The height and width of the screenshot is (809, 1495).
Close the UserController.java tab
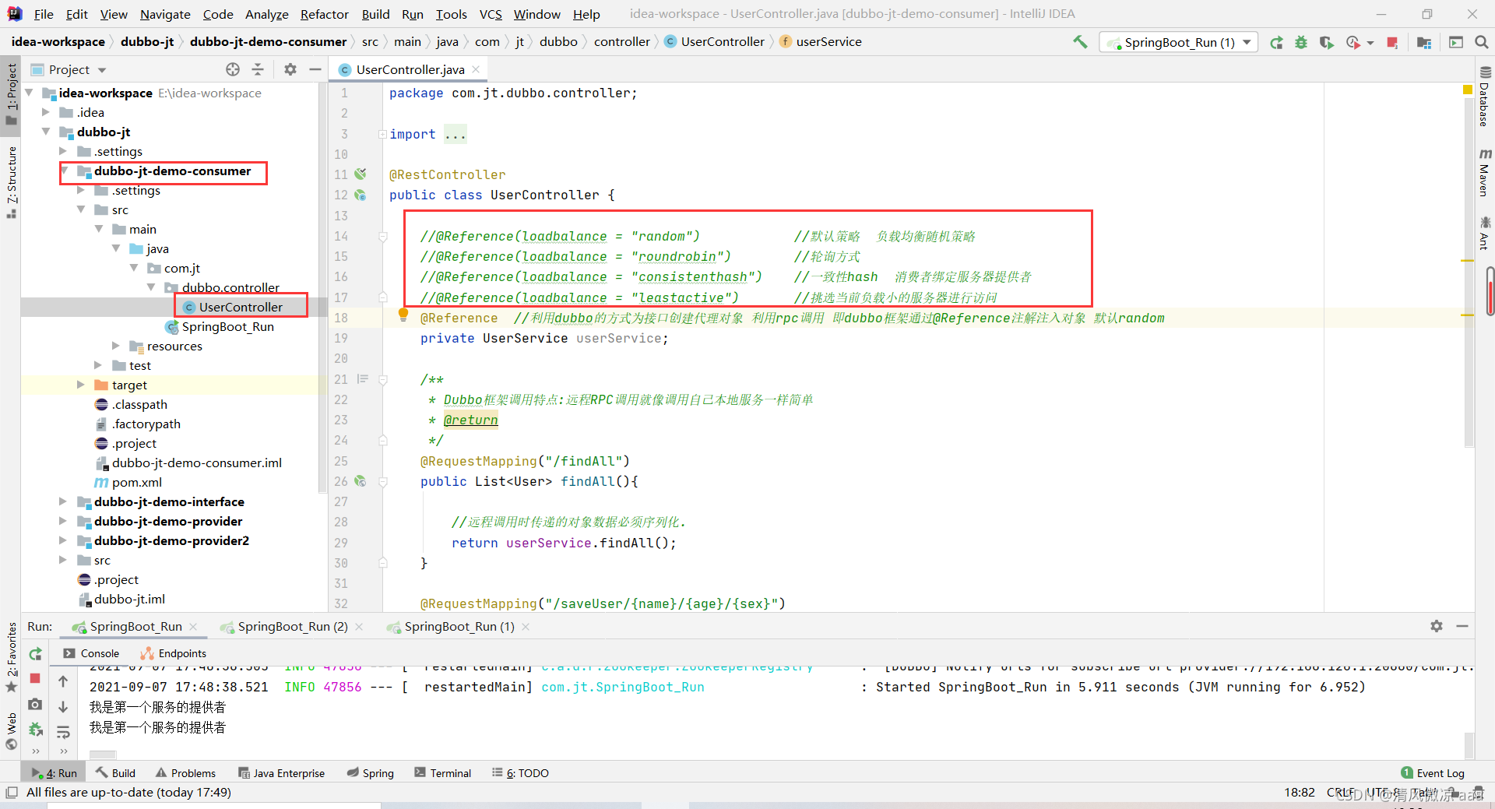pyautogui.click(x=476, y=69)
